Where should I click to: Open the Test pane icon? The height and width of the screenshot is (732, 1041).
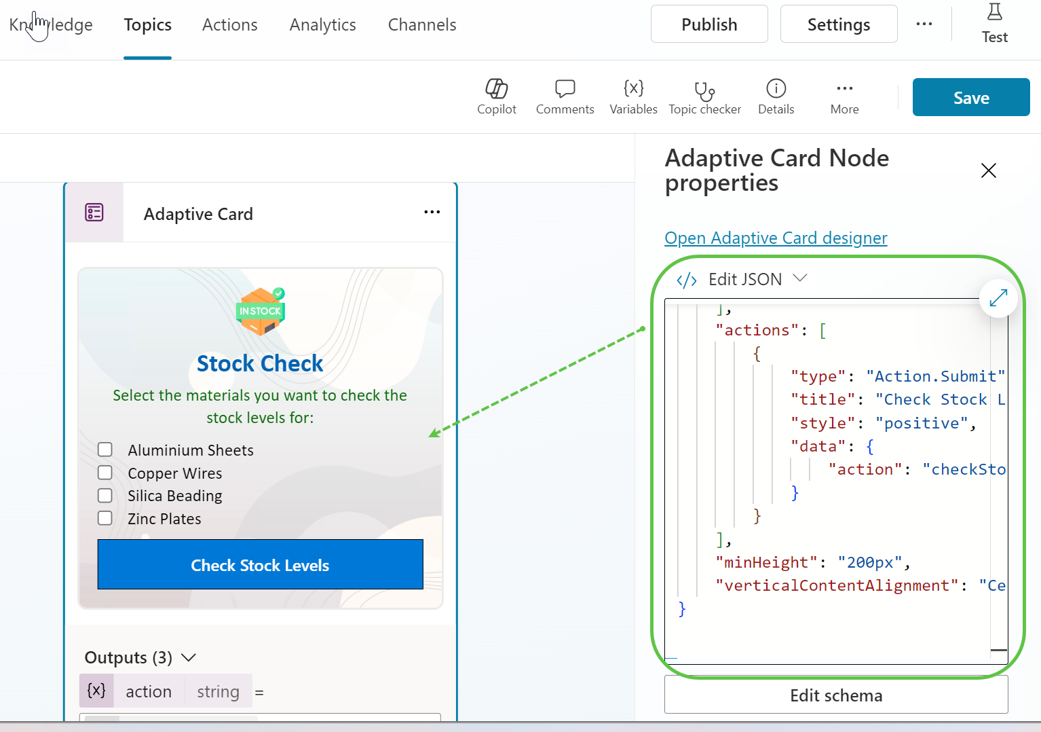coord(994,14)
